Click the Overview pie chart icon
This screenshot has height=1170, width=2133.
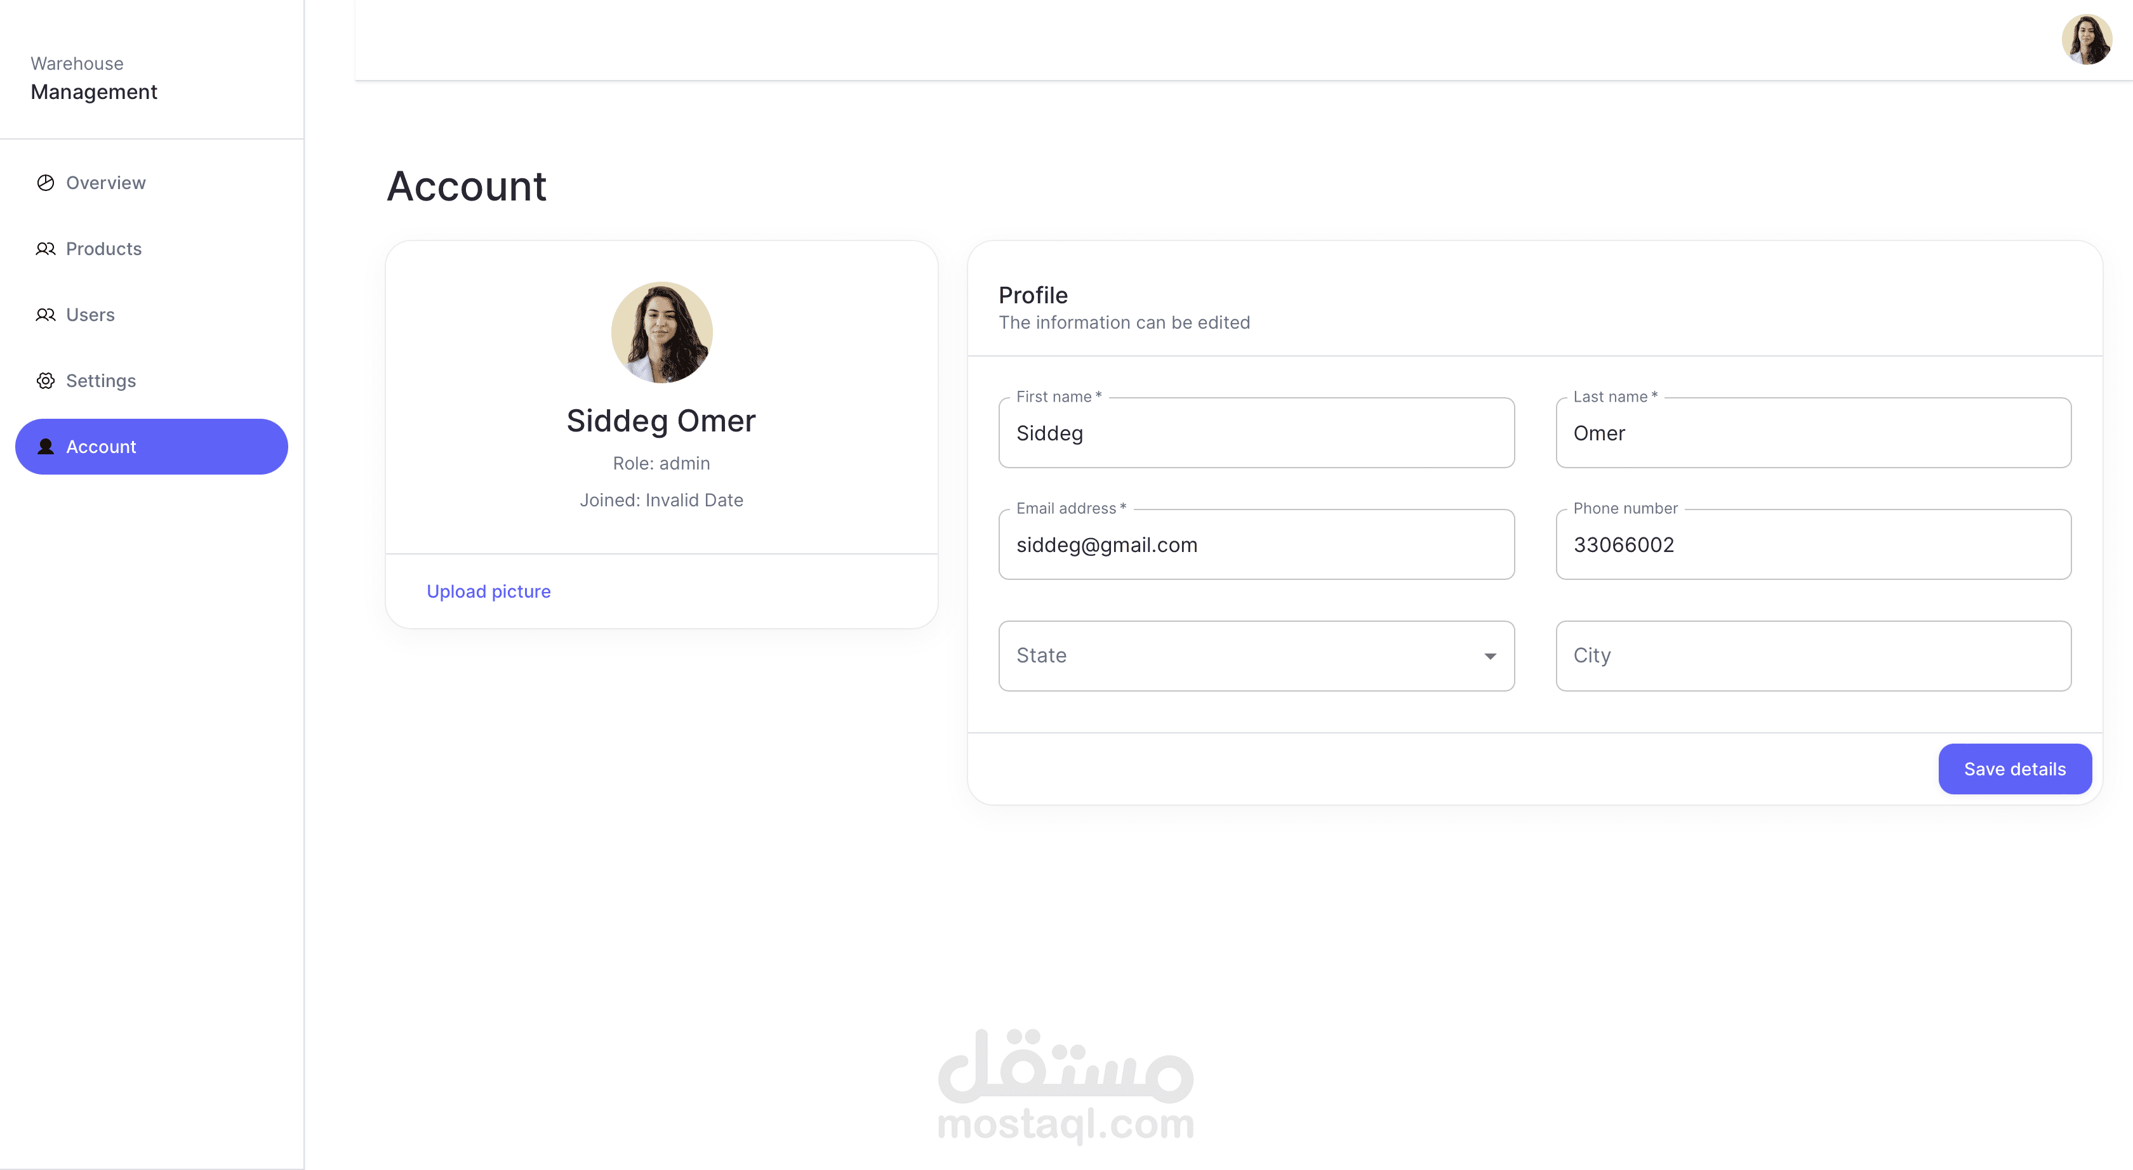click(46, 183)
